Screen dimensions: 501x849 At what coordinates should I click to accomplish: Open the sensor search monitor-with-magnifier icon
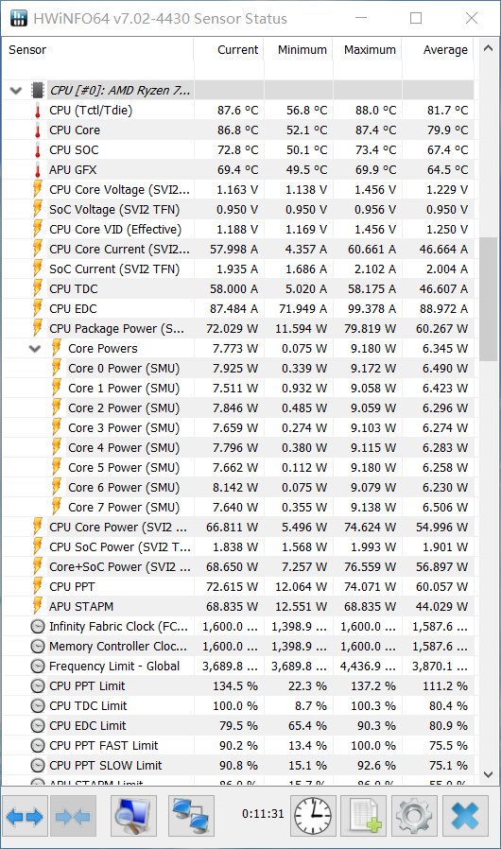134,815
